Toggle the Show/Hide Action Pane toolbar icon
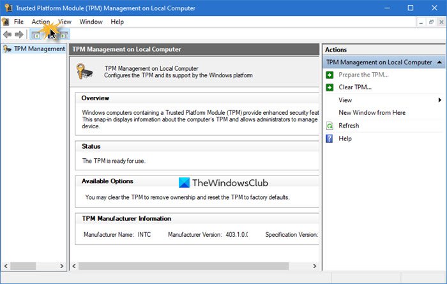 [x=64, y=35]
